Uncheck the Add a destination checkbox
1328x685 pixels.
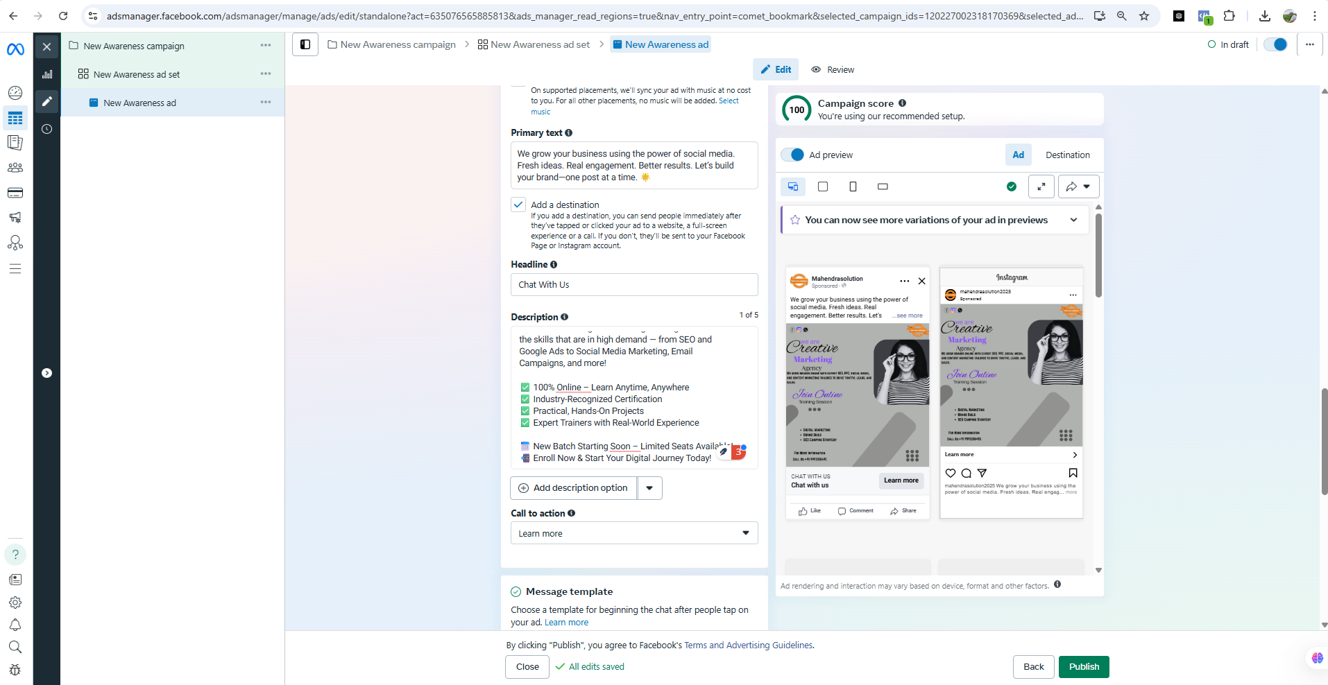pos(518,205)
